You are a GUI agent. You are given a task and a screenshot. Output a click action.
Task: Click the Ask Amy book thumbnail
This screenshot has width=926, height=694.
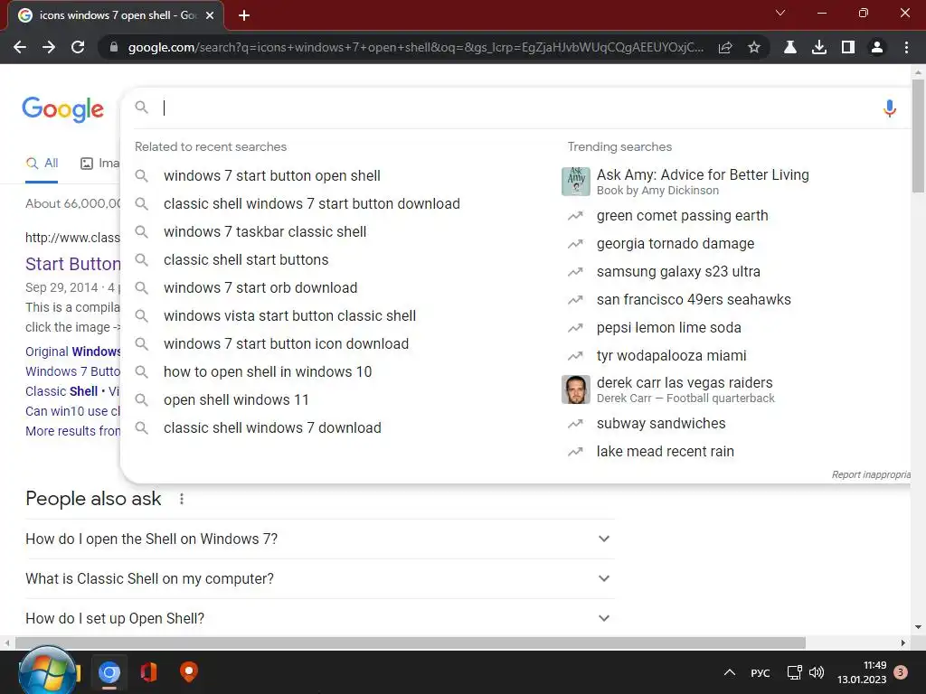click(576, 181)
